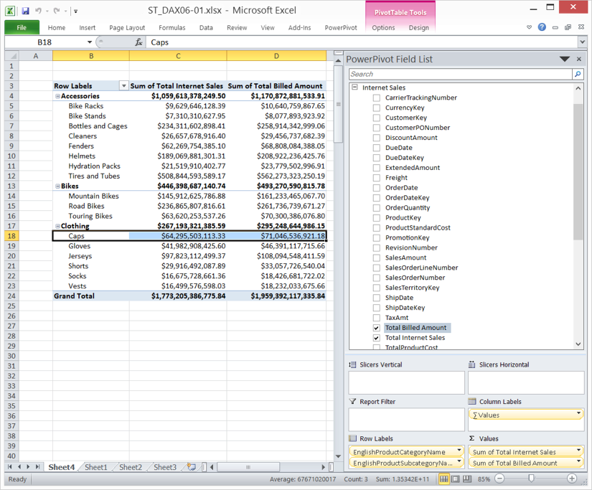592x490 pixels.
Task: Open the Row Labels filter dropdown
Action: [123, 86]
